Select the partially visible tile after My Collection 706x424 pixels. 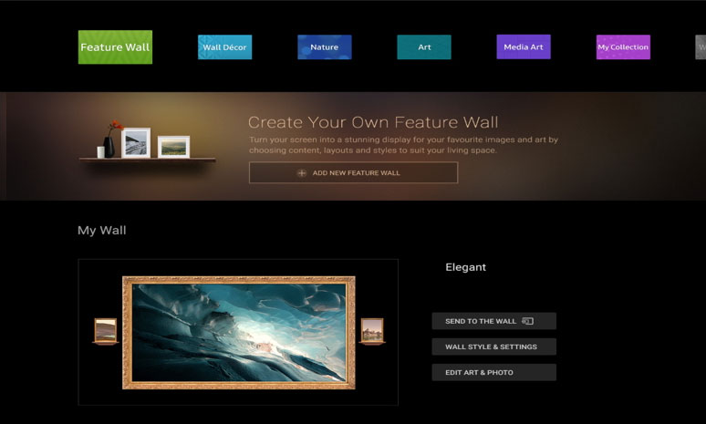[x=701, y=47]
